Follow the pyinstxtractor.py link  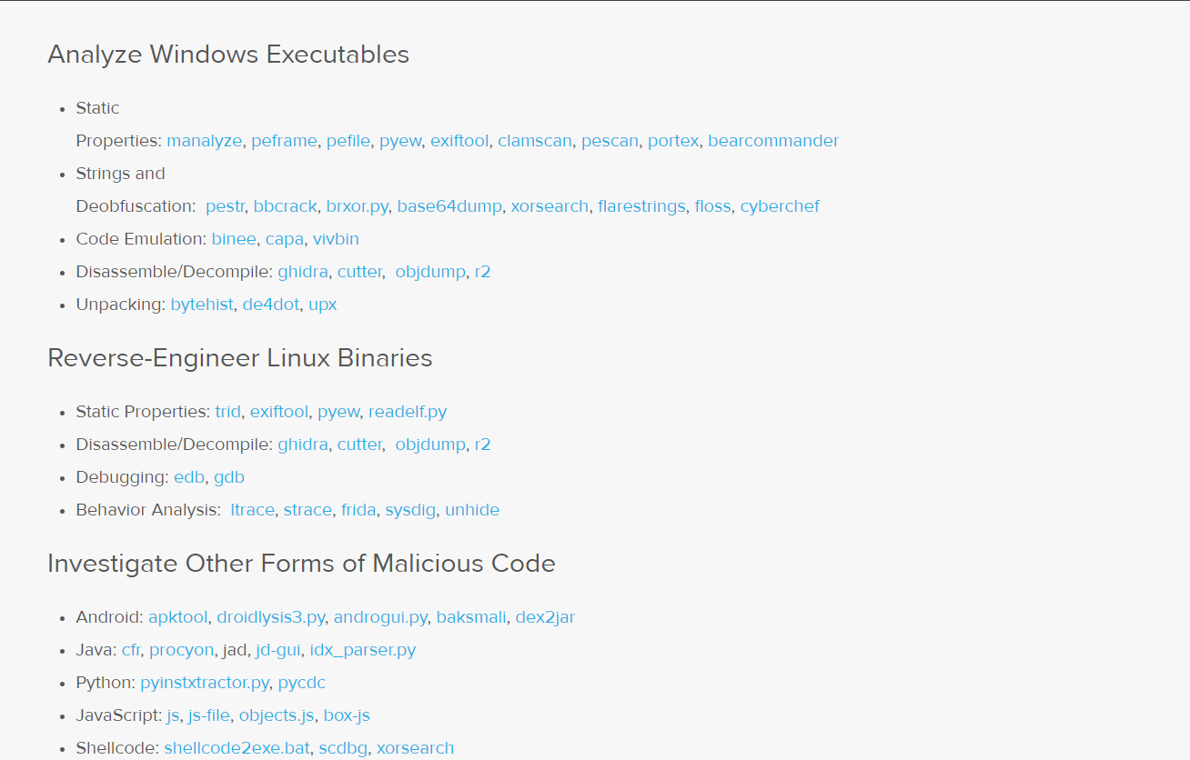205,683
